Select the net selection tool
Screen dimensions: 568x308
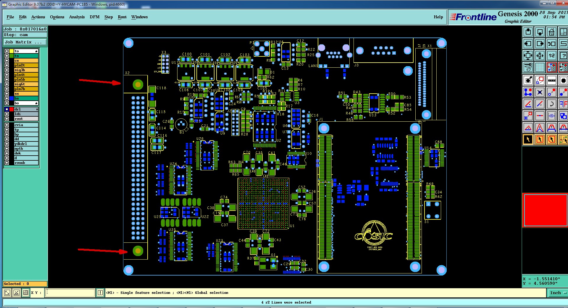(563, 139)
